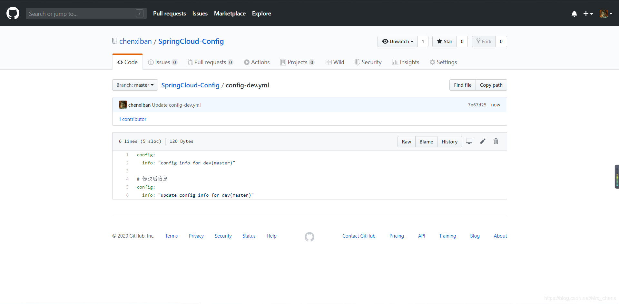Open the Unwatch dropdown
619x304 pixels.
click(x=398, y=41)
